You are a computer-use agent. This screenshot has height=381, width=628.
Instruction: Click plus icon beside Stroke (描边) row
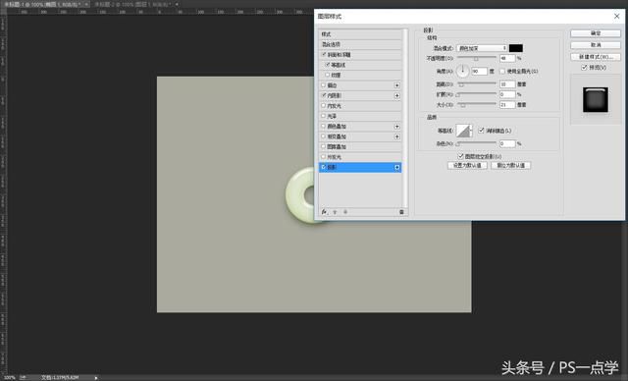(x=396, y=85)
